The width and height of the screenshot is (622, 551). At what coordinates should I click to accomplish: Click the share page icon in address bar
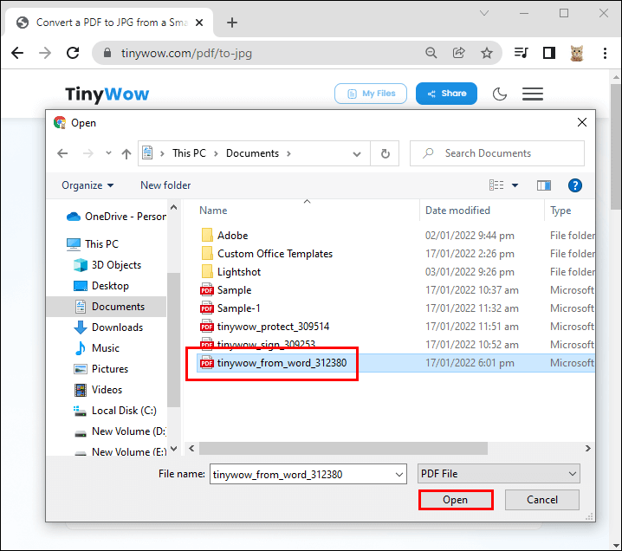tap(459, 53)
